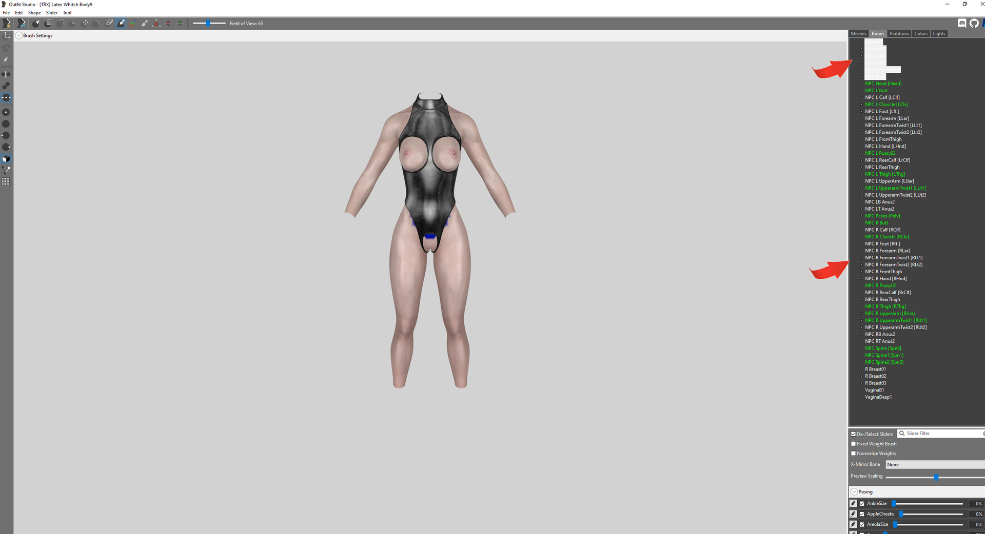Enable Fixed Weight Brush checkbox
Screen dimensions: 985x534
[854, 444]
